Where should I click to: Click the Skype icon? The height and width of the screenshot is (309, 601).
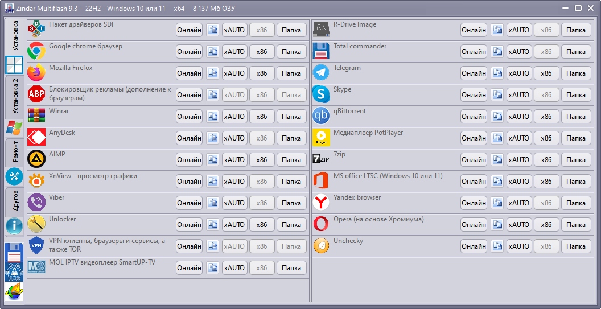tap(321, 94)
